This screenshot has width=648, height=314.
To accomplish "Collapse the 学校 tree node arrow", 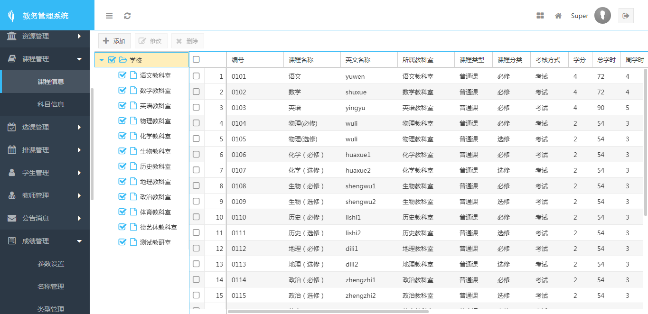I will (102, 60).
